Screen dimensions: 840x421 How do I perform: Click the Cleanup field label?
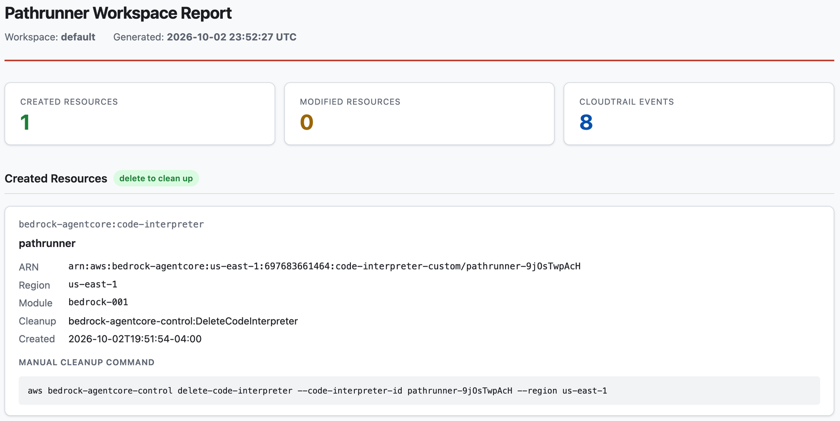37,321
